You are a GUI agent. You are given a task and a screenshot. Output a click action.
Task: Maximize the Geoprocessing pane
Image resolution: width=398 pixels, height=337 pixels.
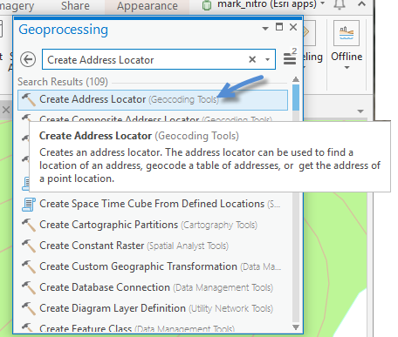click(x=279, y=27)
